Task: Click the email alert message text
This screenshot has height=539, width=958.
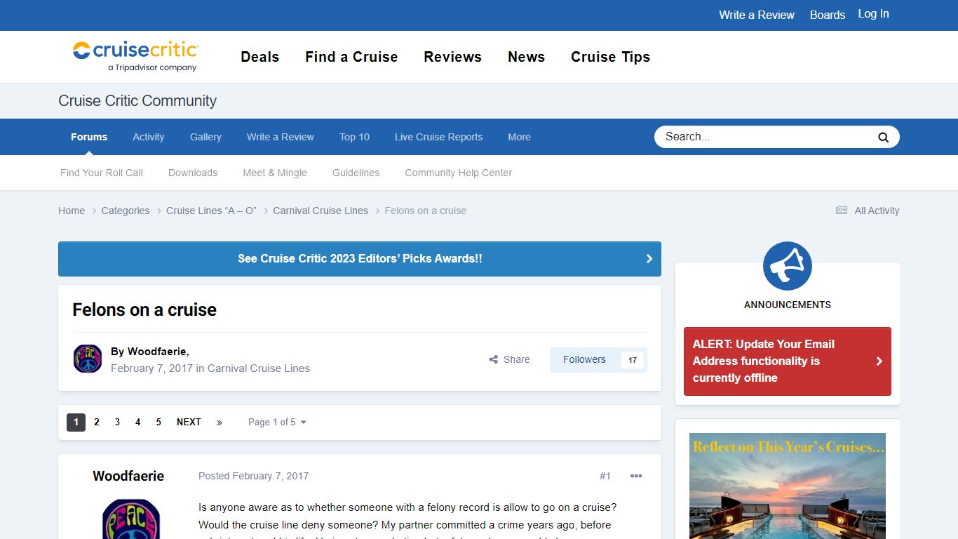Action: (764, 361)
